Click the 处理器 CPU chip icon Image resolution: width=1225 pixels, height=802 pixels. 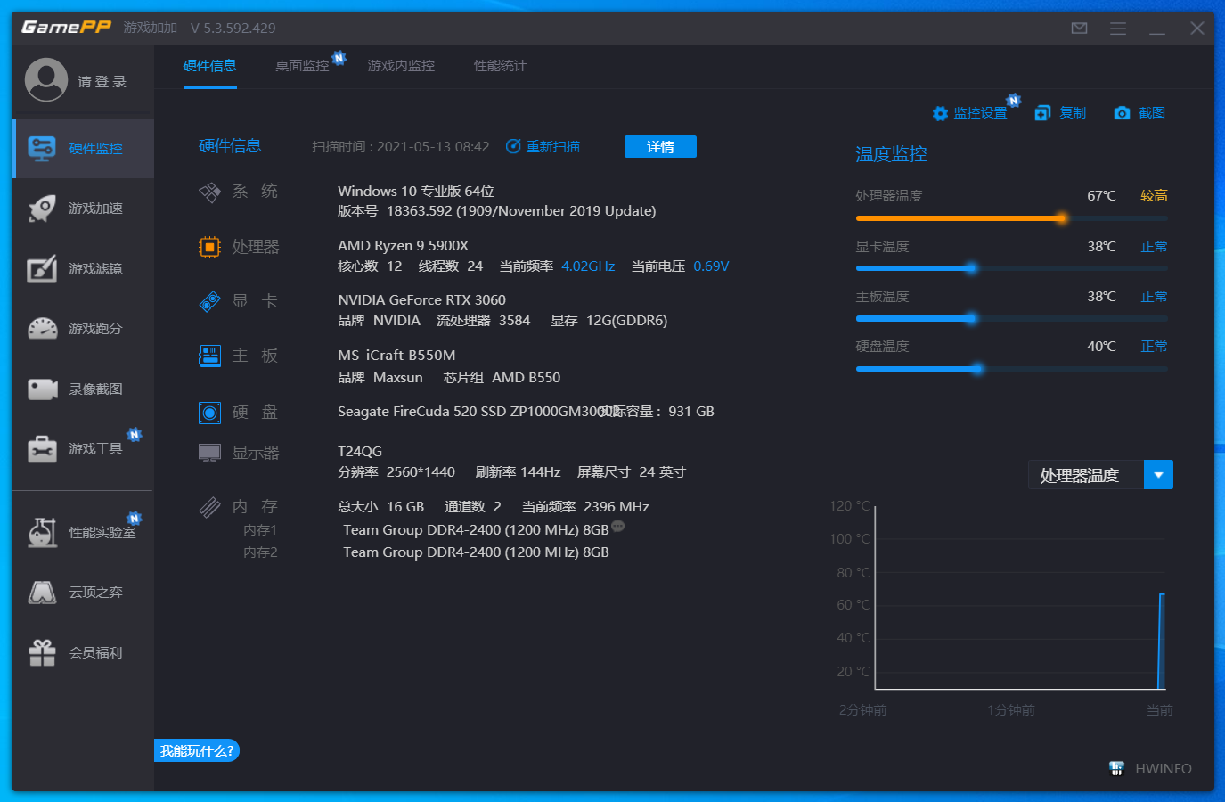click(x=209, y=247)
